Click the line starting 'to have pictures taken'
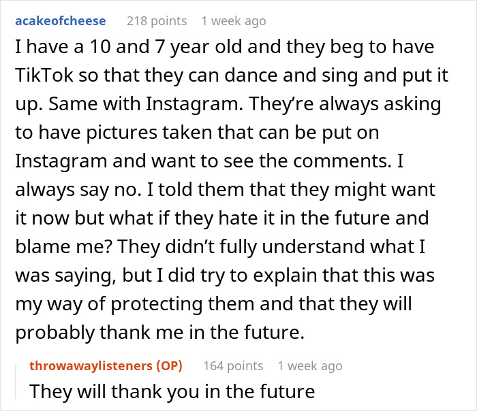 coord(197,133)
